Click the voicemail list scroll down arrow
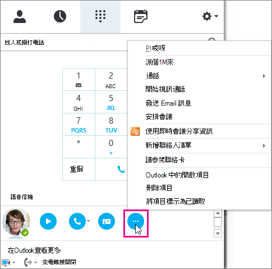The width and height of the screenshot is (272, 269). point(218,234)
